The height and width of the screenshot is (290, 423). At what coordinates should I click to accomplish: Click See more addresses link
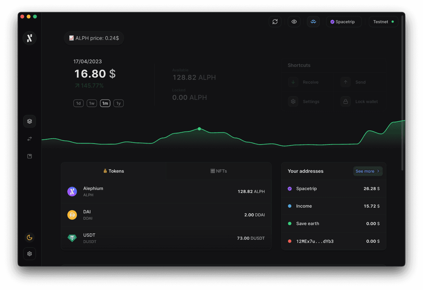tap(368, 171)
